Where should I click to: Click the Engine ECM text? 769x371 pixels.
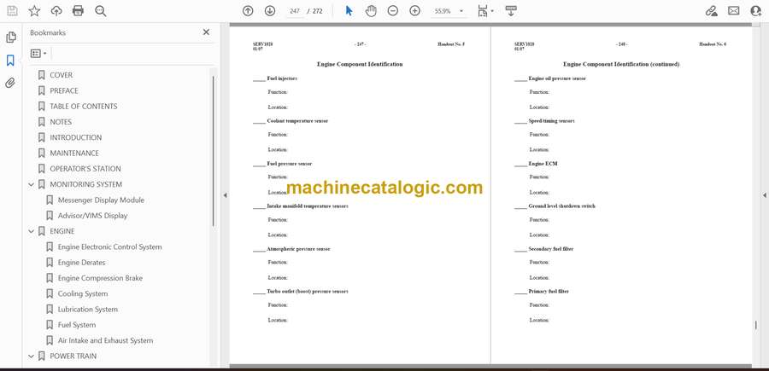[543, 164]
